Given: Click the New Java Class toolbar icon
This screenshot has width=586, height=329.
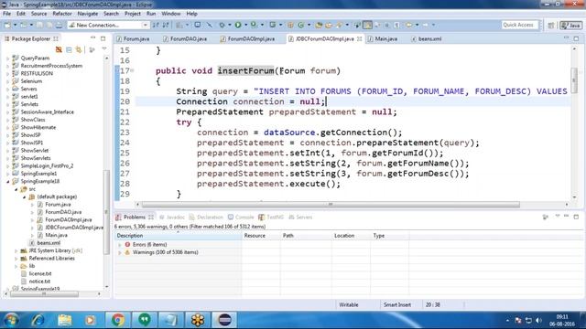Looking at the screenshot, I should [301, 25].
